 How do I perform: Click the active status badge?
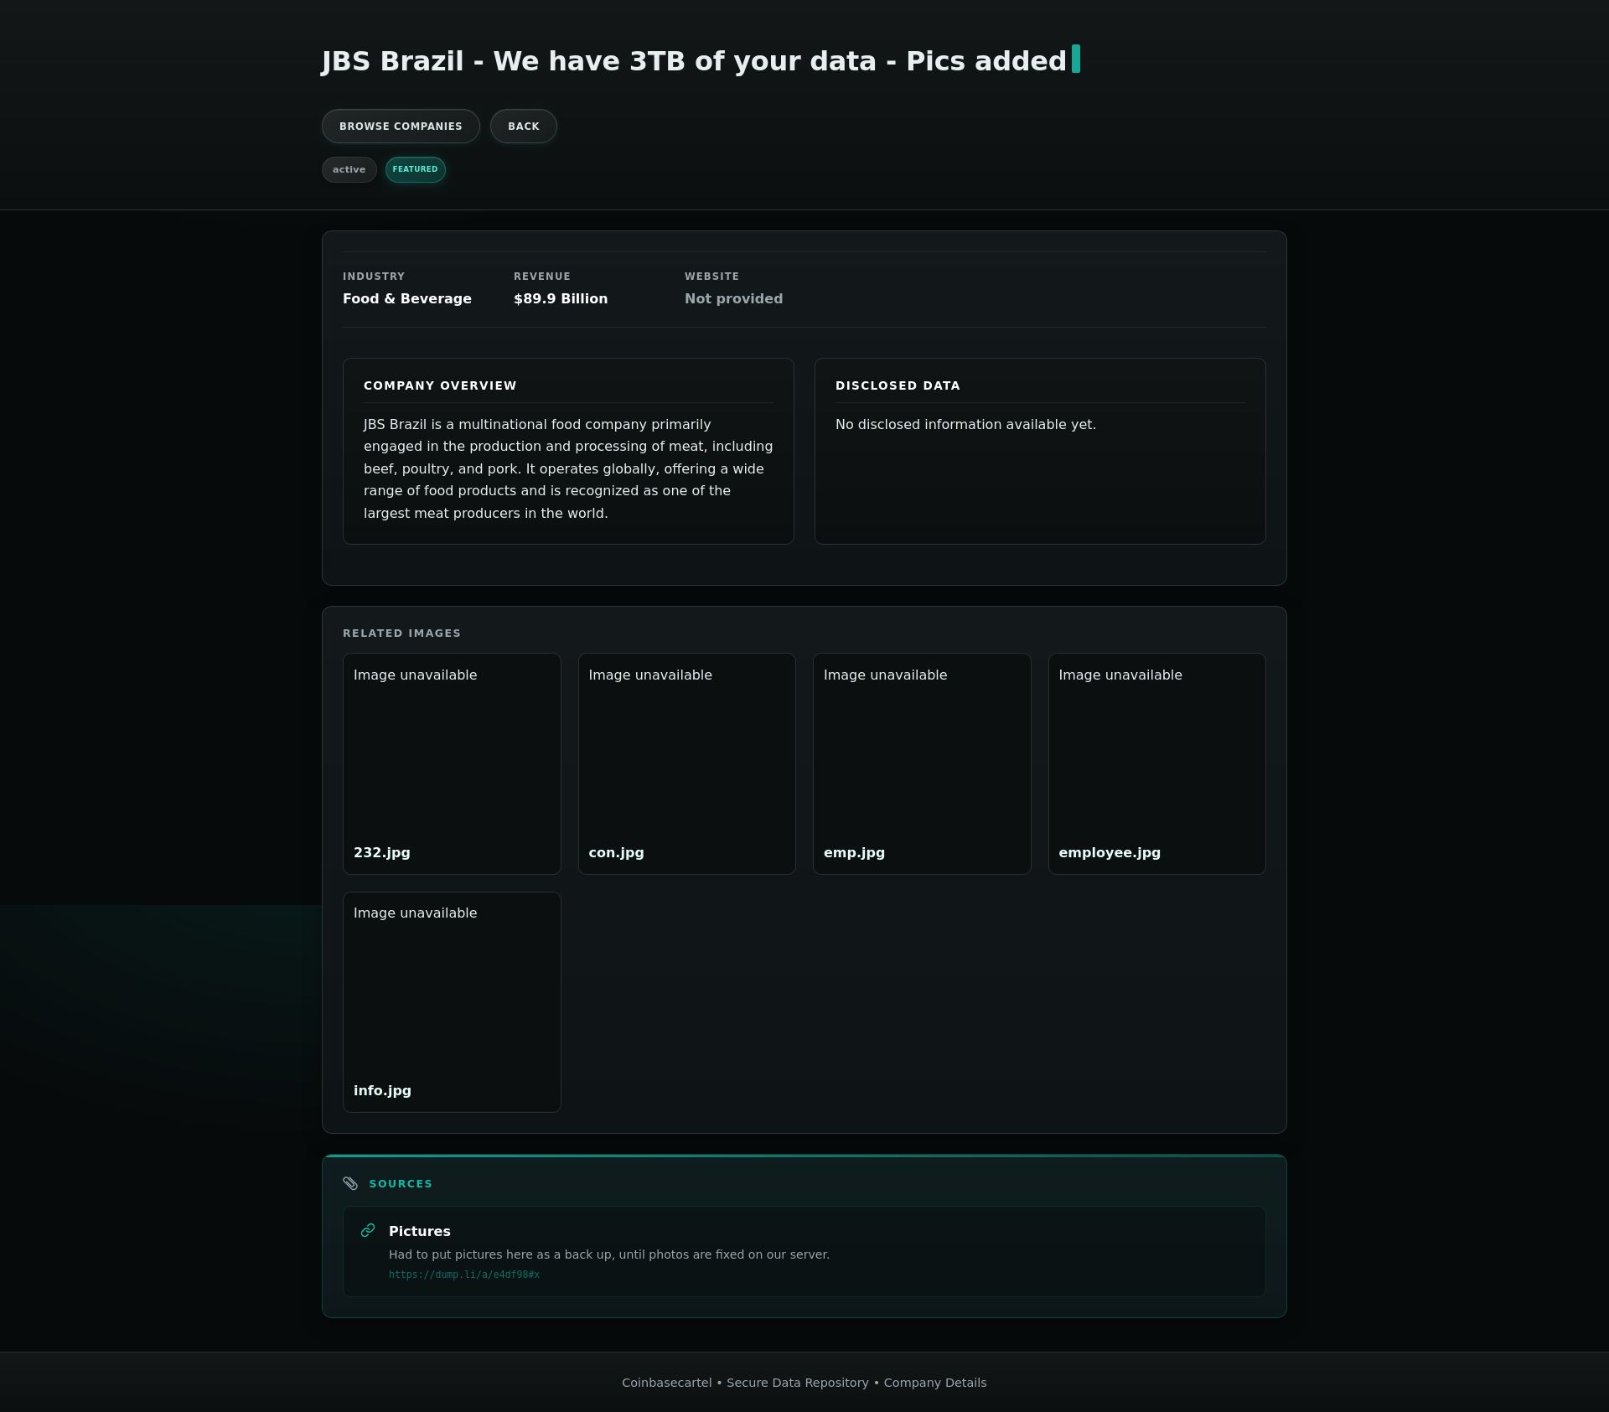pyautogui.click(x=349, y=169)
